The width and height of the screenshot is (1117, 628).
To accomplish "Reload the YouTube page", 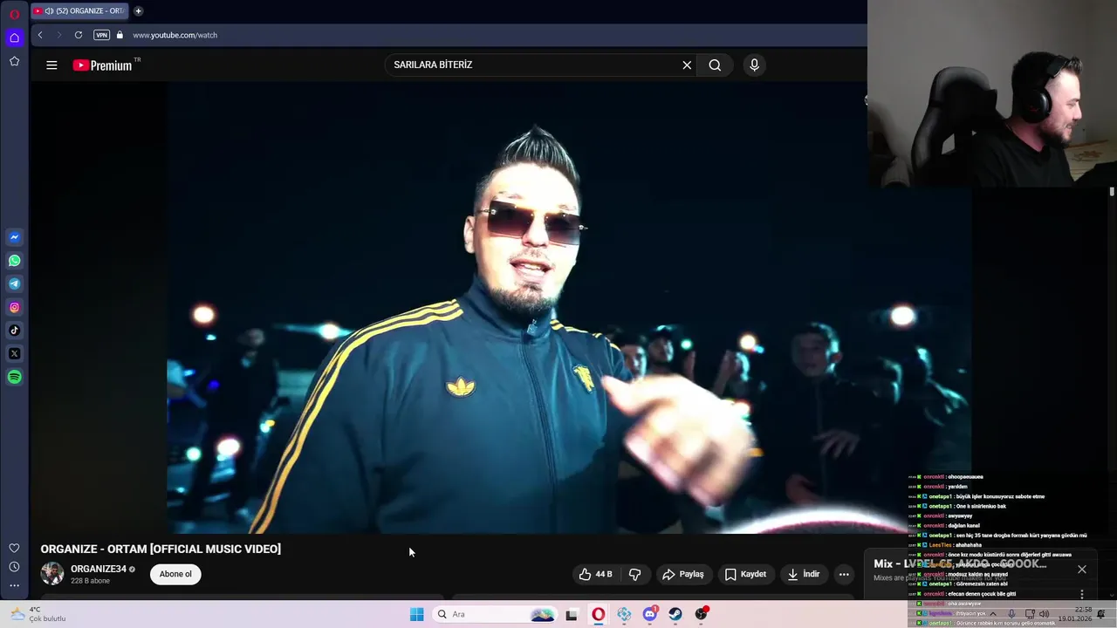I will click(79, 35).
